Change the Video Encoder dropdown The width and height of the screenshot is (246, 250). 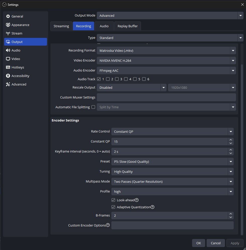coord(166,60)
